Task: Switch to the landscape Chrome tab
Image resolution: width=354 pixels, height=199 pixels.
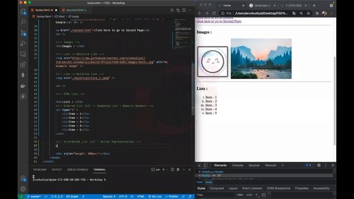Action: coord(262,6)
